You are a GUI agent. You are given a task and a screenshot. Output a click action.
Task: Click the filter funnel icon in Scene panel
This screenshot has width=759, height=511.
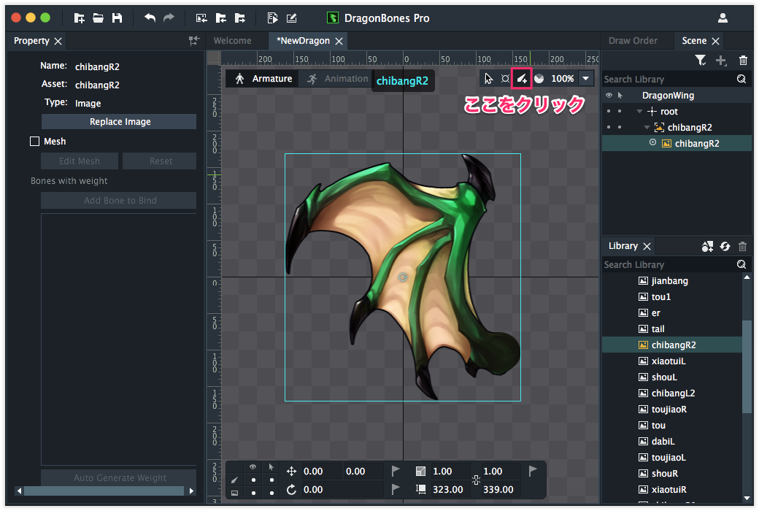tap(700, 61)
